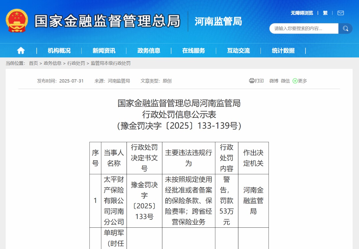This screenshot has width=359, height=249.
Task: Click cell 单明军（时任
Action: point(114,238)
